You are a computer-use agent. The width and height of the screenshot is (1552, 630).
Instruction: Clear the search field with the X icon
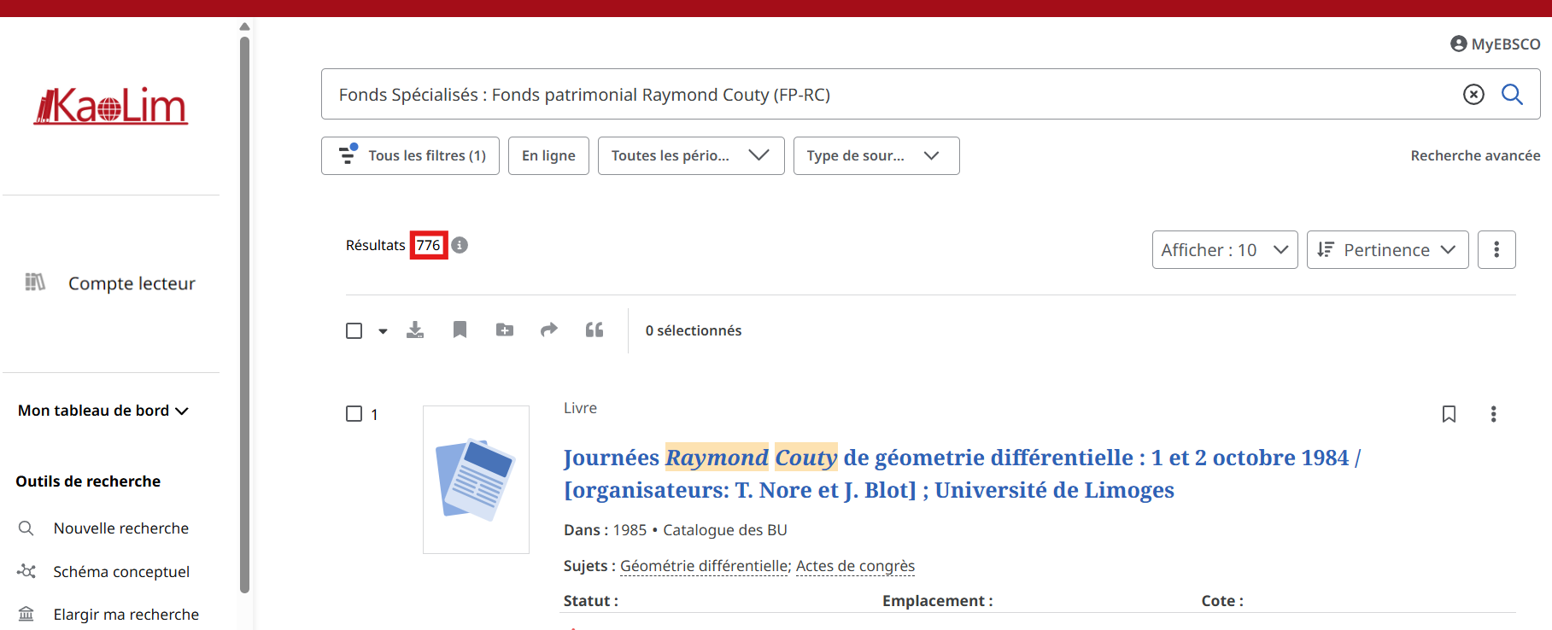[x=1473, y=94]
